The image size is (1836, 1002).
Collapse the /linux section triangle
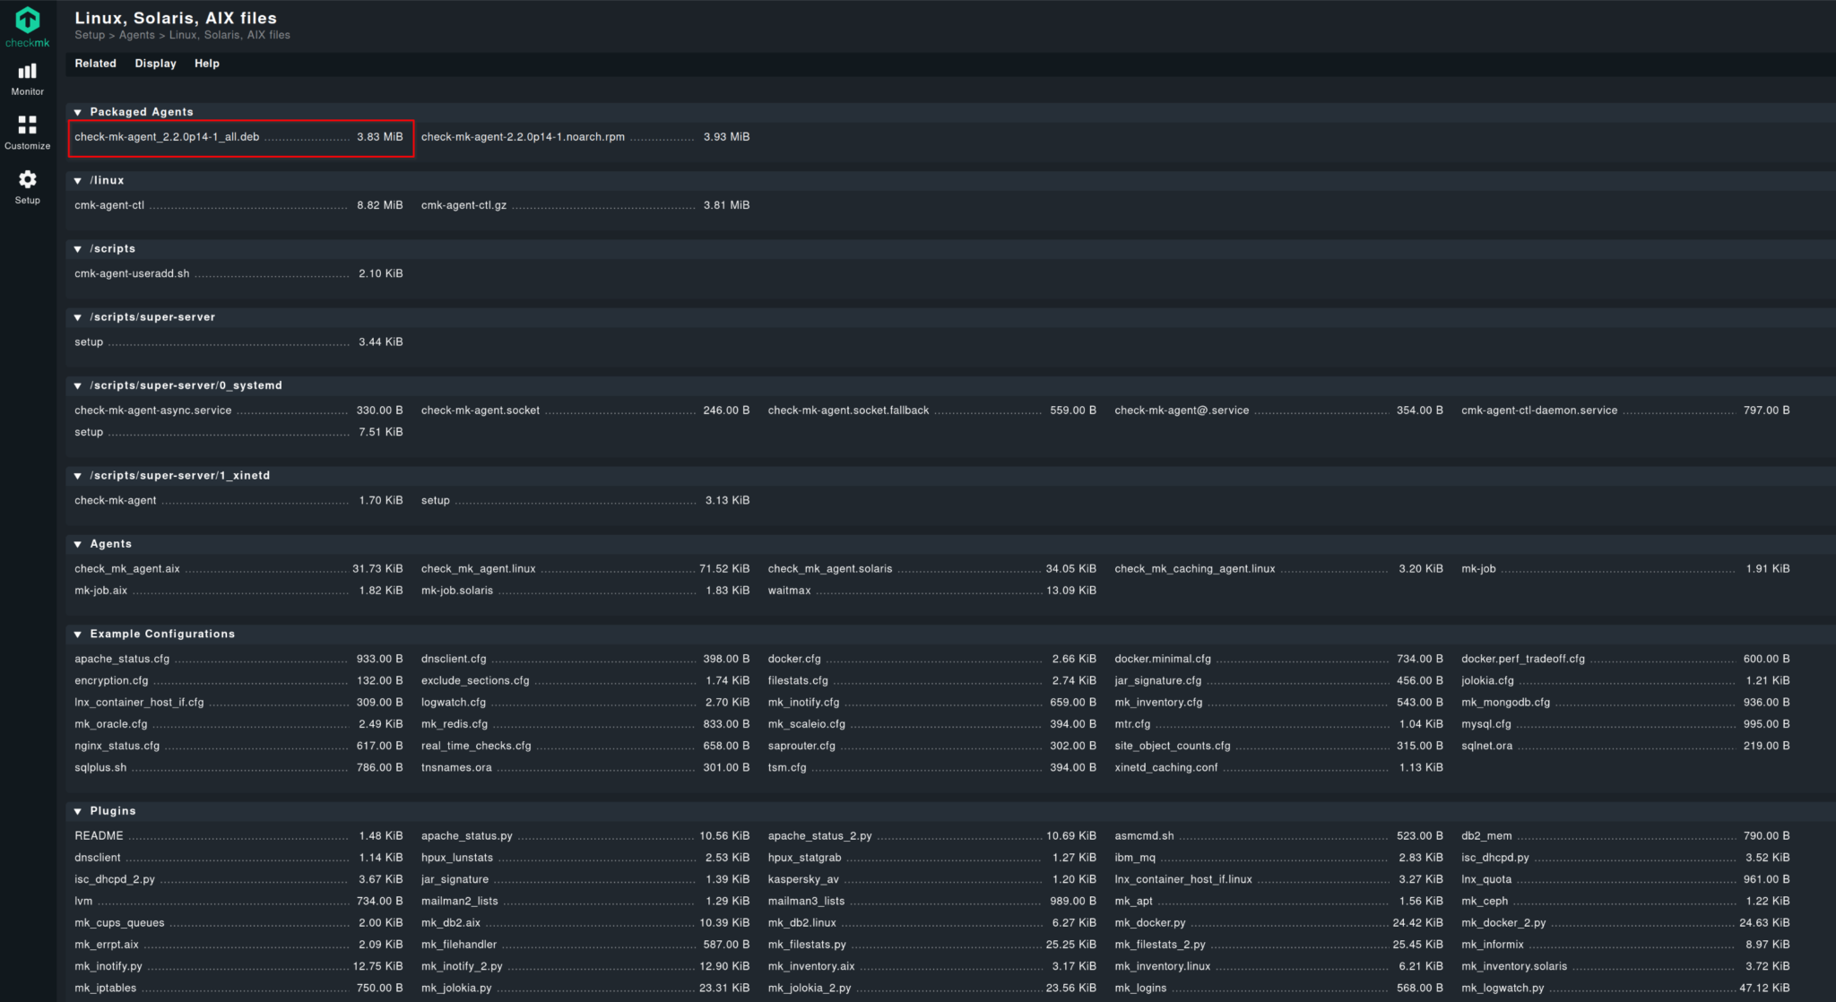[78, 181]
